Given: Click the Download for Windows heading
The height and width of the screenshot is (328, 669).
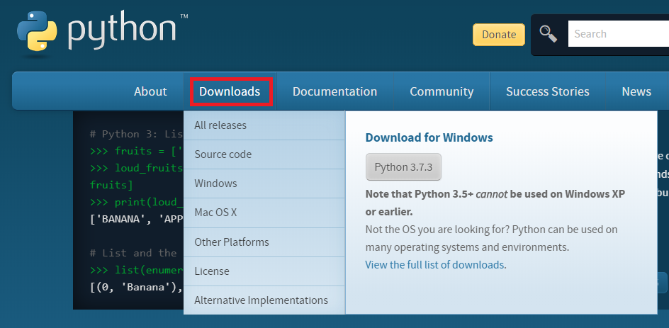Looking at the screenshot, I should coord(429,137).
